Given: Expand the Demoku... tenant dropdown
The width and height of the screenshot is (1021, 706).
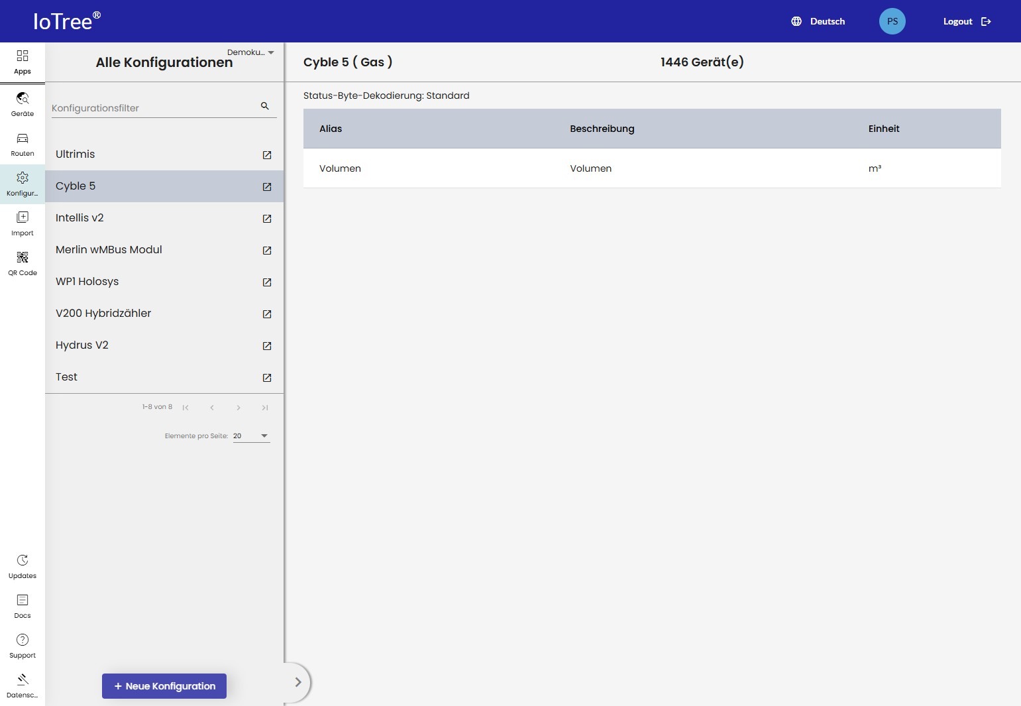Looking at the screenshot, I should tap(250, 52).
